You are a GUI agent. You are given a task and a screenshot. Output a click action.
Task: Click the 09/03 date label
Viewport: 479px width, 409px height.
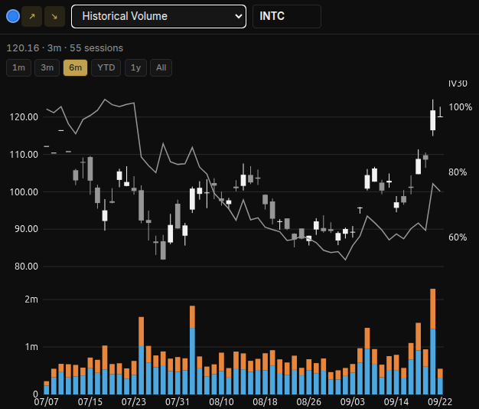[x=353, y=401]
